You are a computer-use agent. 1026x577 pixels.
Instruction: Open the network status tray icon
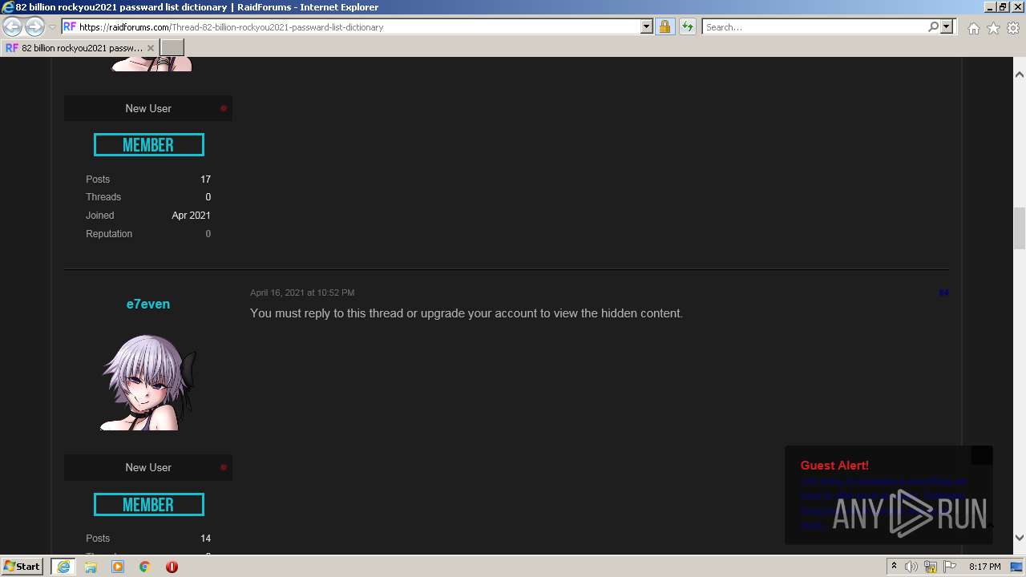click(931, 567)
